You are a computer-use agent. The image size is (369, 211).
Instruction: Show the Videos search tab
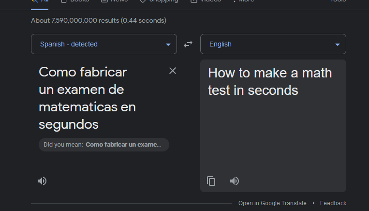coord(206,1)
